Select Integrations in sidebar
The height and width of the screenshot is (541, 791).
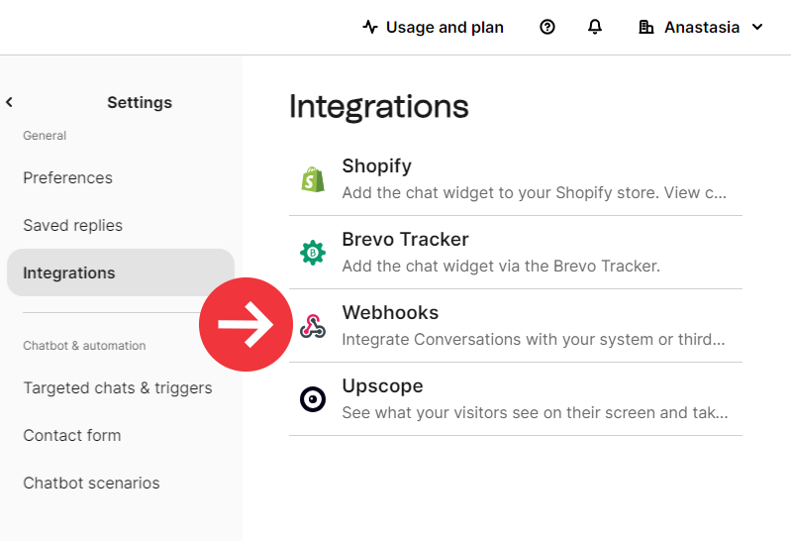pos(121,272)
